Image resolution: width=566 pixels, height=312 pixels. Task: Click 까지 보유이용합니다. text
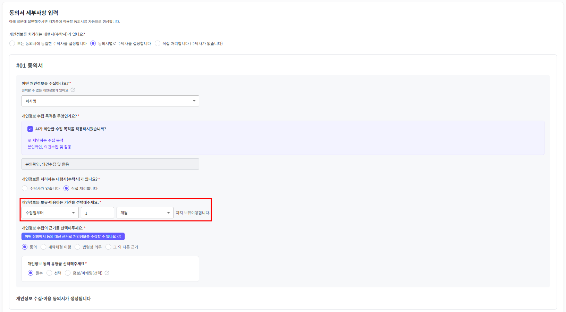[x=193, y=213]
